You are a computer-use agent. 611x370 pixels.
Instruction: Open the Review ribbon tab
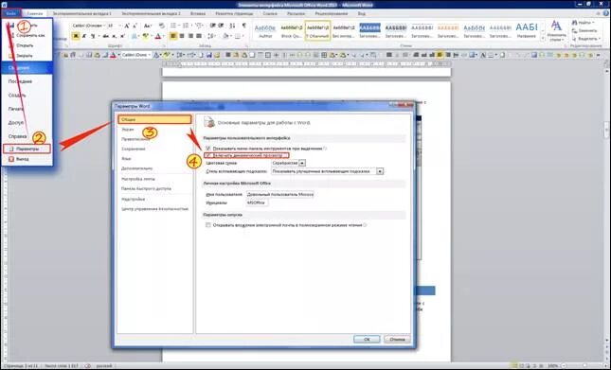[x=332, y=13]
